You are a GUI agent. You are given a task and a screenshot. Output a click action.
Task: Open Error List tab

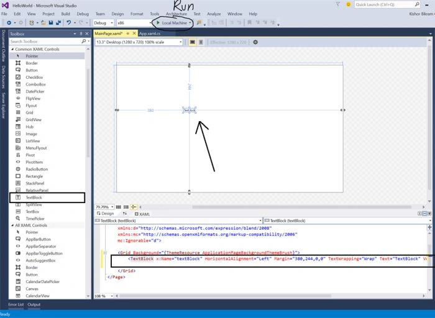[16, 304]
